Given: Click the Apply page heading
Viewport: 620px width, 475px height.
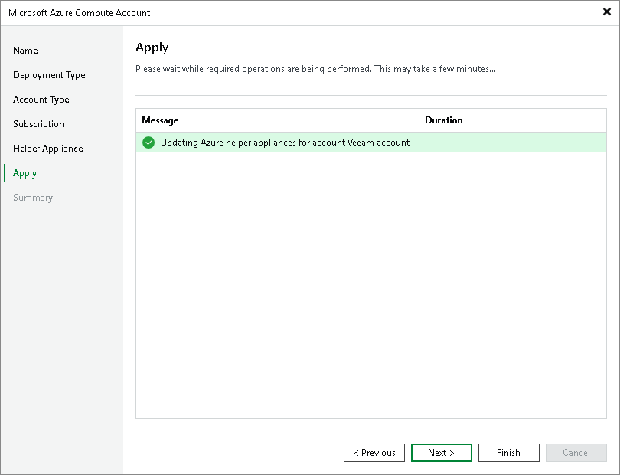Looking at the screenshot, I should pos(152,48).
